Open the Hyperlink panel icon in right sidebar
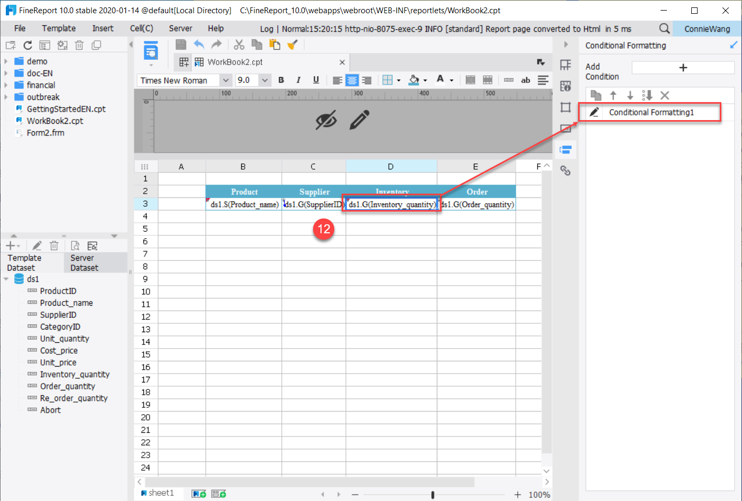Viewport: 742px width, 501px height. click(565, 170)
